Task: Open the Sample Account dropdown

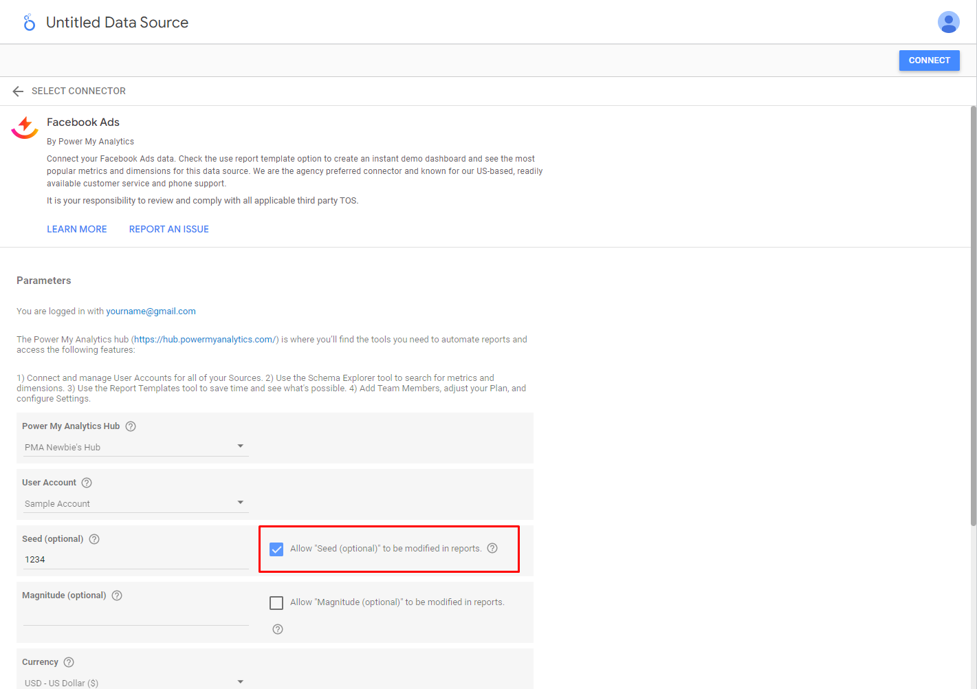Action: pyautogui.click(x=135, y=503)
